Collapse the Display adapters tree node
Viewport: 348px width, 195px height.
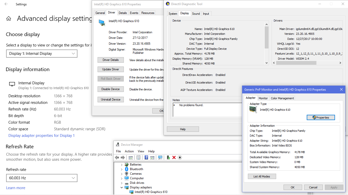point(122,188)
